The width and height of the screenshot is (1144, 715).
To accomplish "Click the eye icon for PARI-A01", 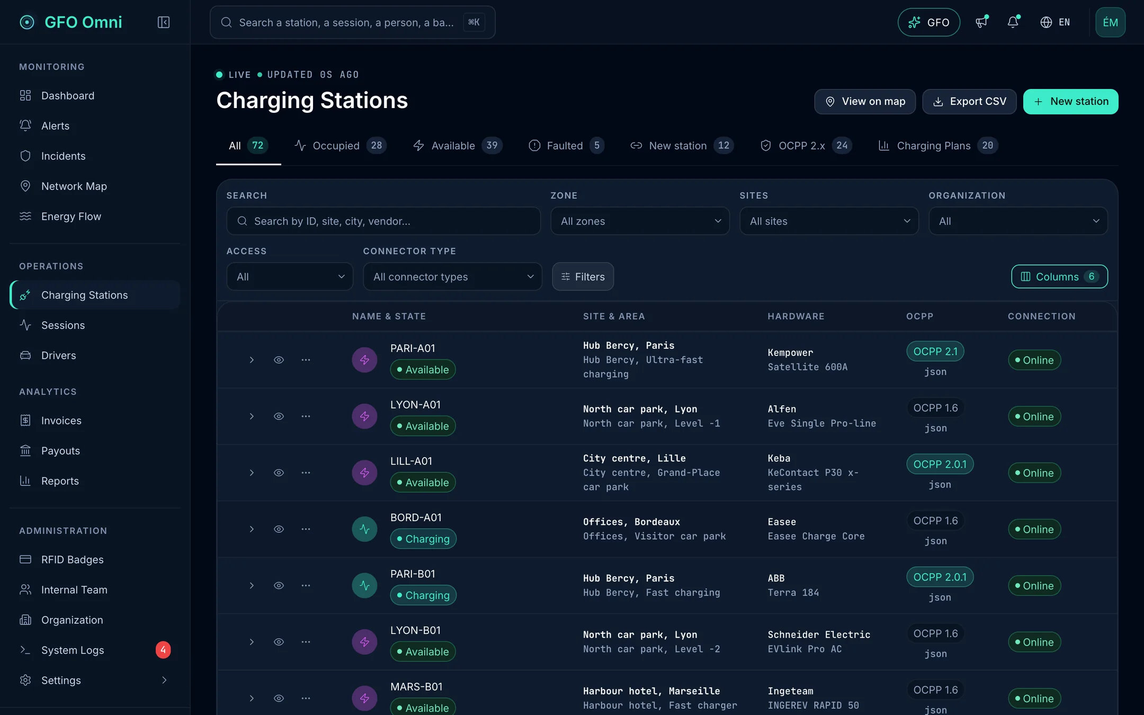I will 279,360.
